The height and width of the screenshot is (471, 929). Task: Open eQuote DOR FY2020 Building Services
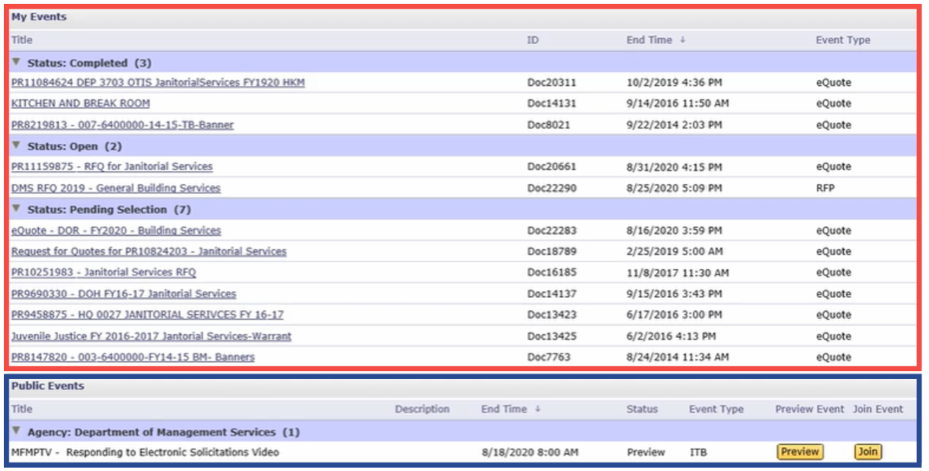click(x=116, y=230)
